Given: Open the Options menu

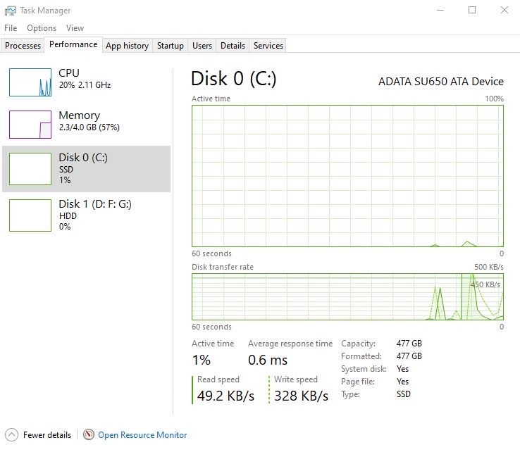Looking at the screenshot, I should pos(42,28).
